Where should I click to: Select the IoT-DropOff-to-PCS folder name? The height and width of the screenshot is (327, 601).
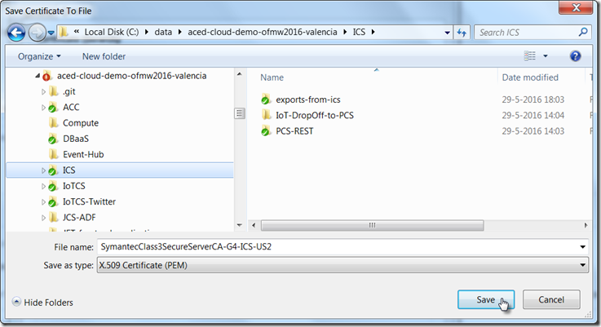coord(315,116)
